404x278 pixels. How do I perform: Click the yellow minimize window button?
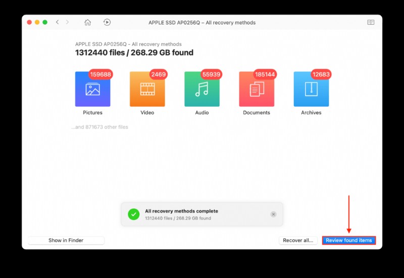pyautogui.click(x=37, y=22)
